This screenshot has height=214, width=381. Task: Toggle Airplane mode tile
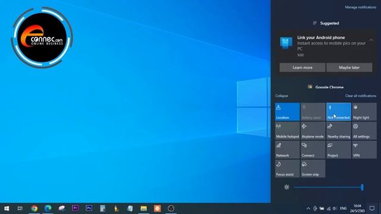click(313, 131)
